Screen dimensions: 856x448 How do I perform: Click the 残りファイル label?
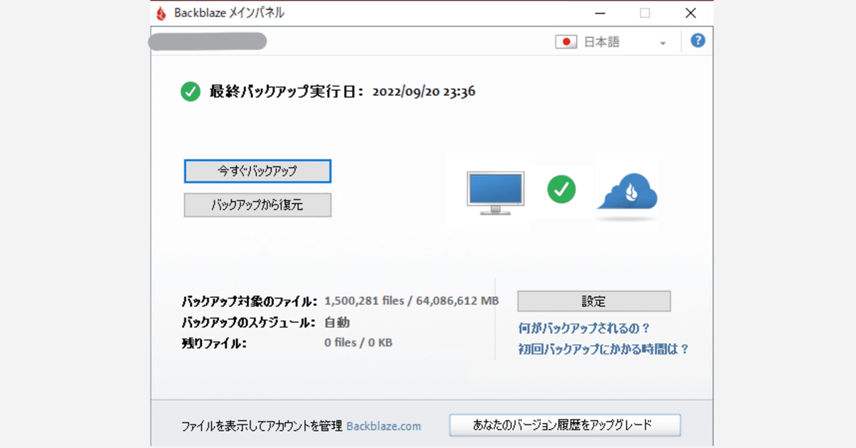[214, 343]
